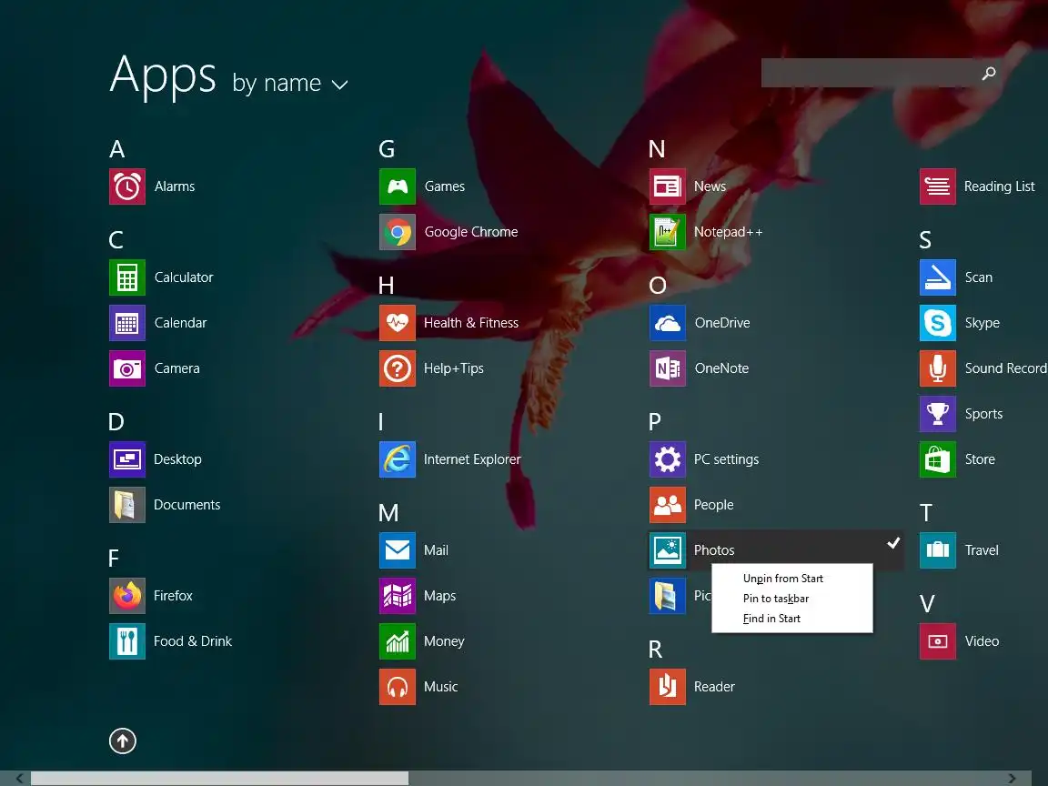The image size is (1048, 786).
Task: Click the 'Sound Recorder' label
Action: [1006, 368]
